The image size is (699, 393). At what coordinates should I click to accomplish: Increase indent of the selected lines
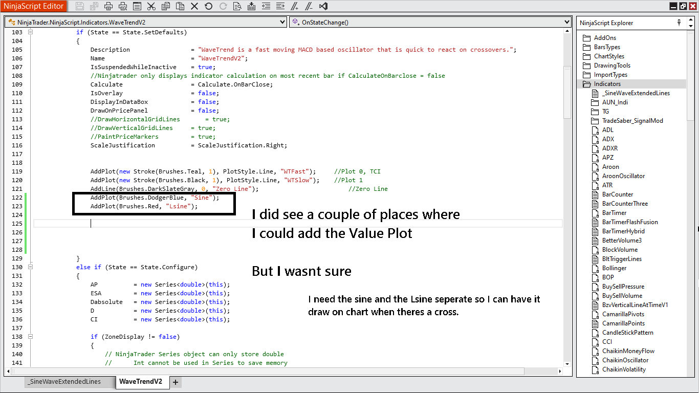280,6
